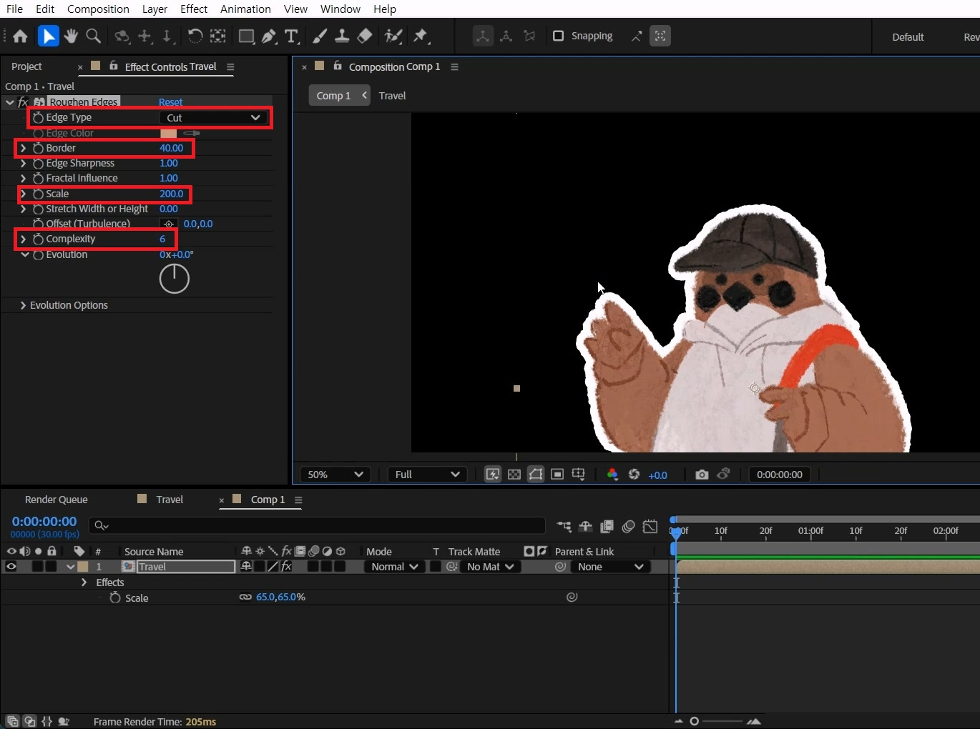Enable the Snapping checkbox

point(559,36)
